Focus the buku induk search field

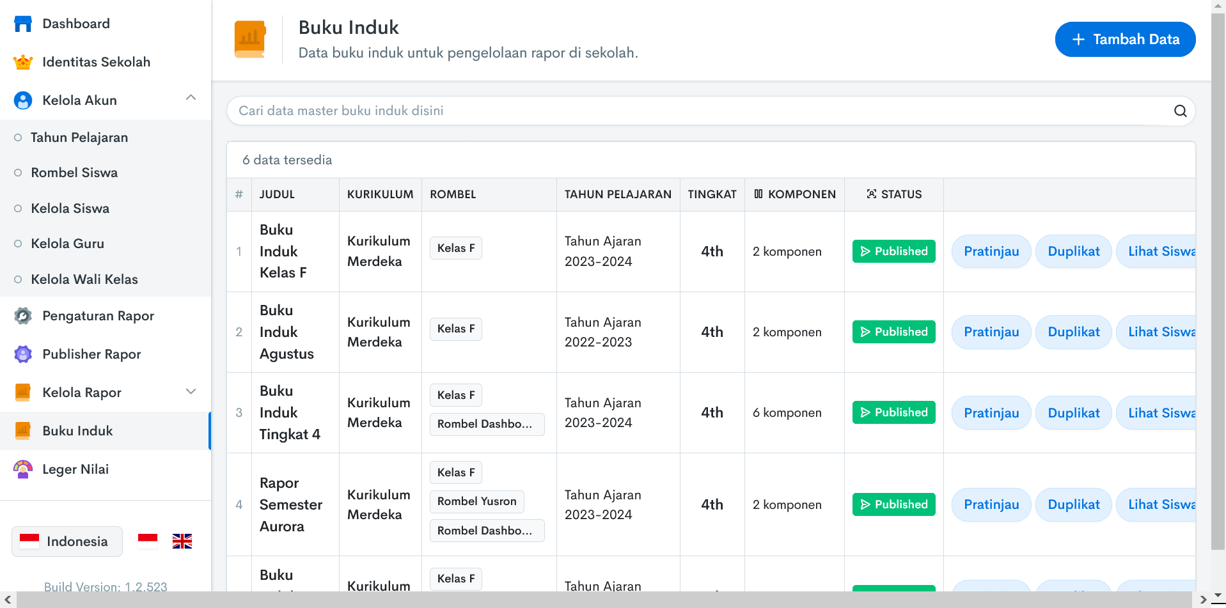[x=697, y=111]
